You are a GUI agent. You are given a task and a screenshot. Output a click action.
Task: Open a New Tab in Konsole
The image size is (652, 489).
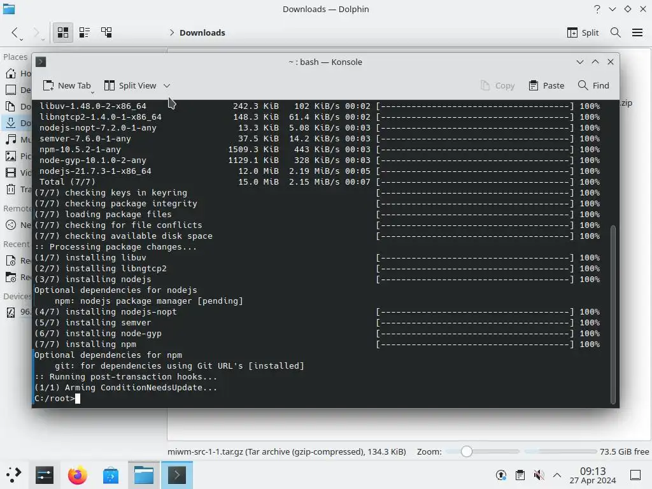tap(66, 86)
